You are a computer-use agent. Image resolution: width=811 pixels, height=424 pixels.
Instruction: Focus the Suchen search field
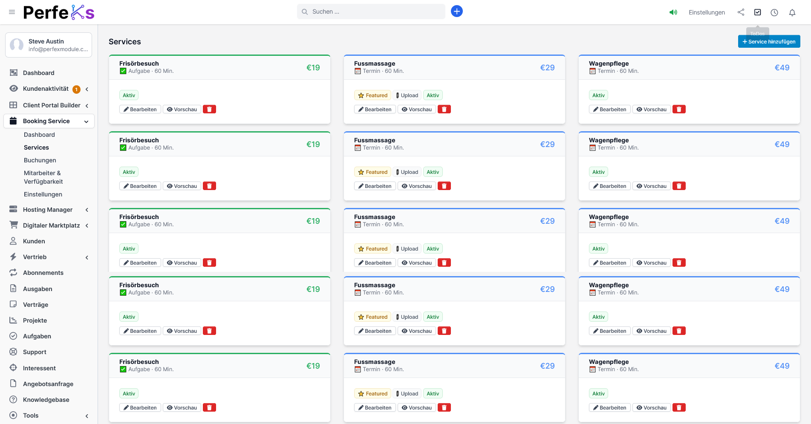[x=375, y=12]
